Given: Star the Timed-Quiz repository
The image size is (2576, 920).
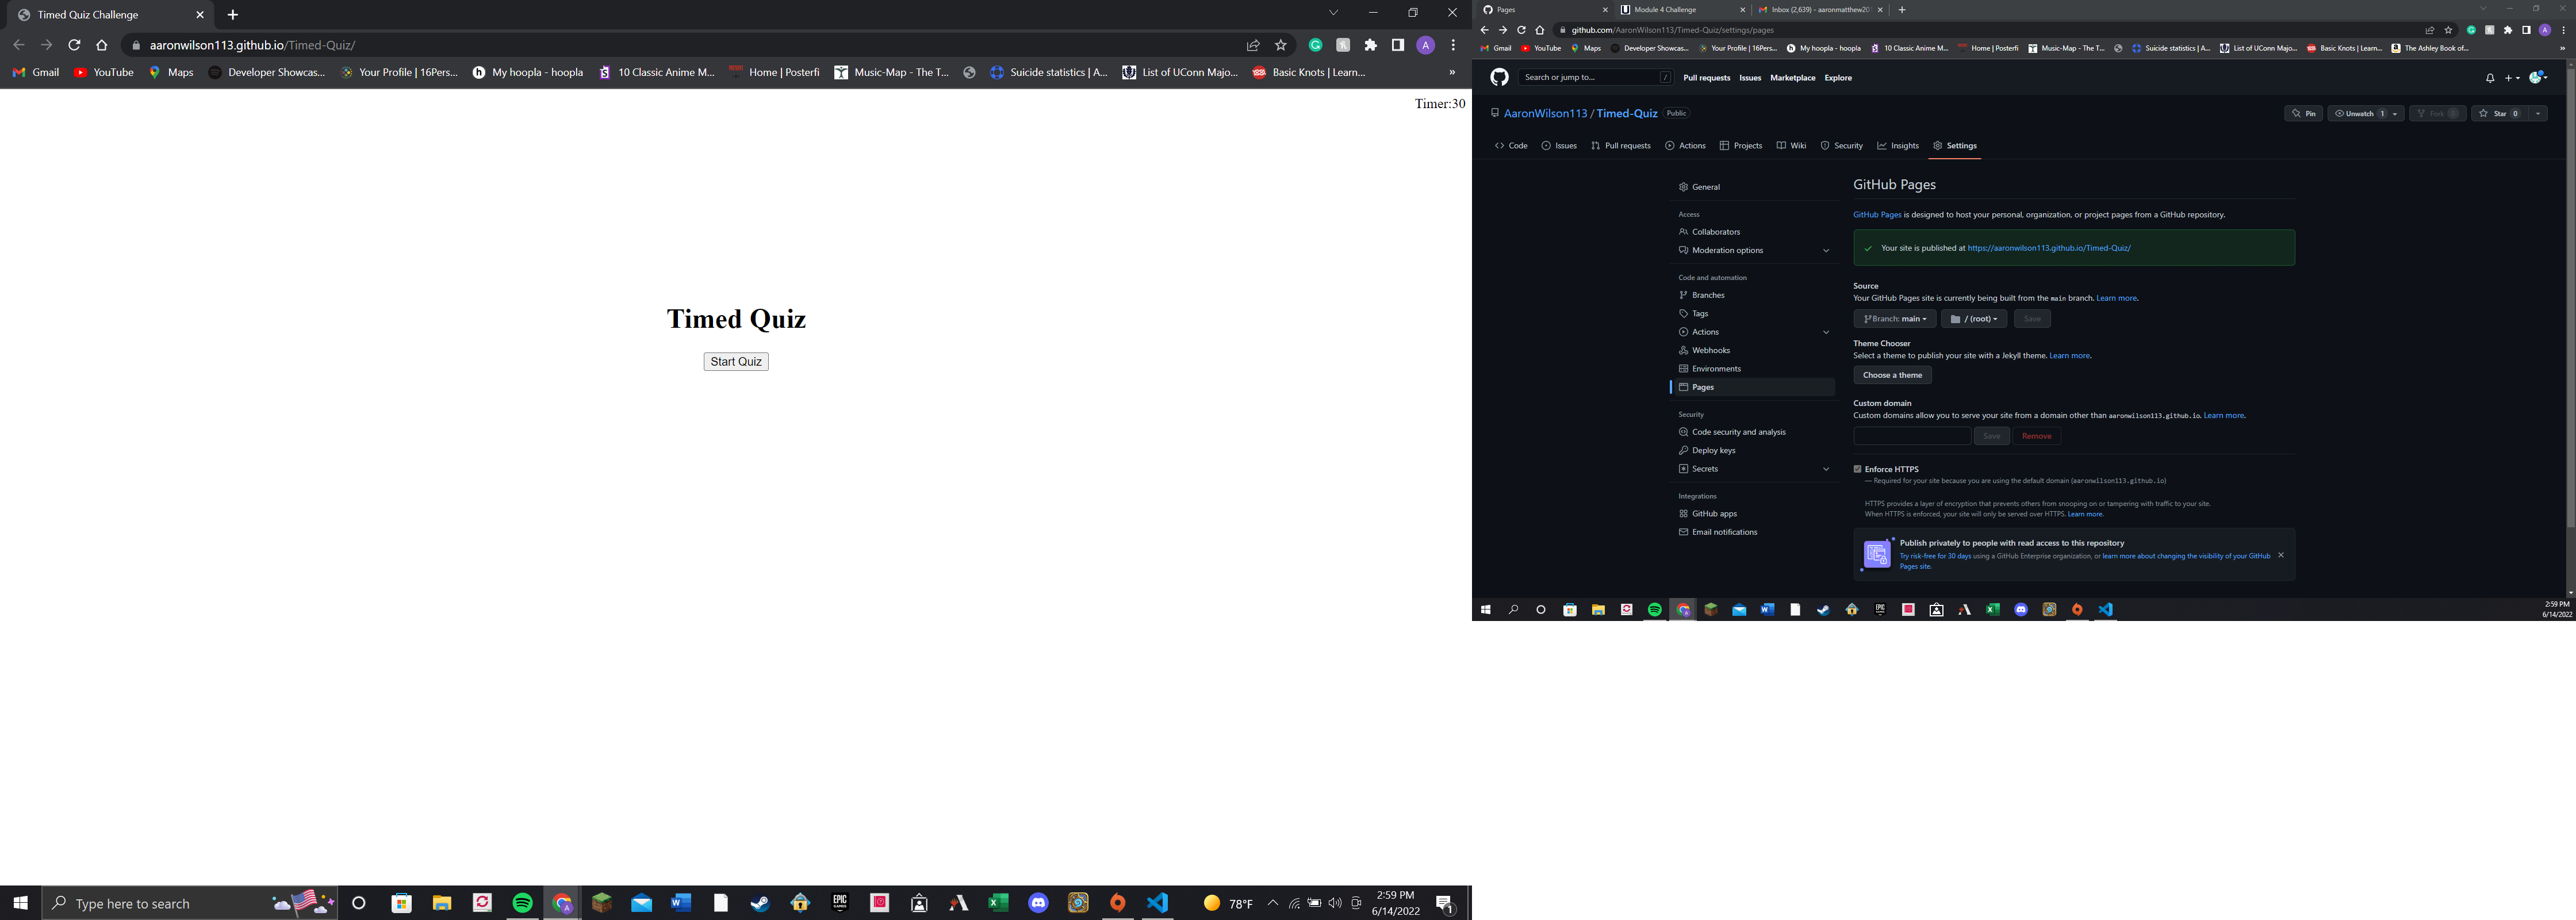Looking at the screenshot, I should point(2499,114).
